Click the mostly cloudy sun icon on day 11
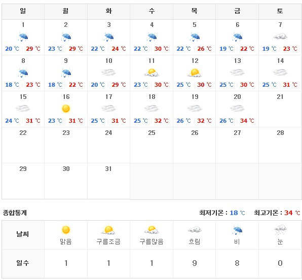The image size is (302, 280). 152,73
